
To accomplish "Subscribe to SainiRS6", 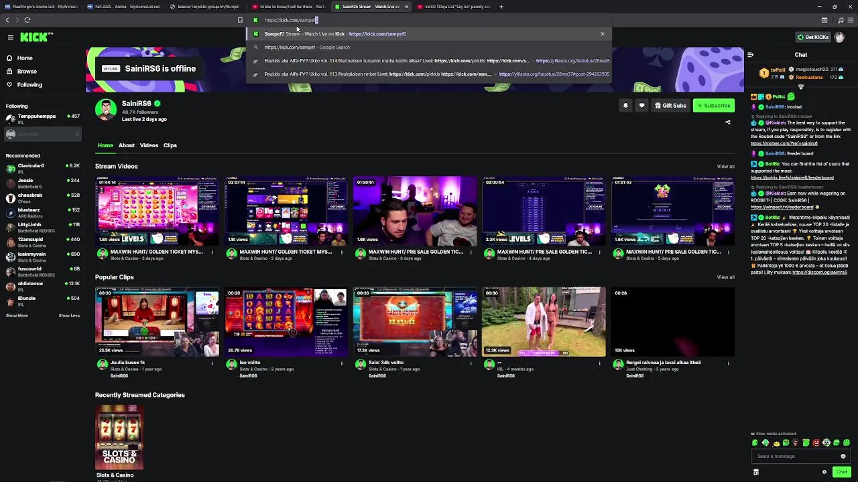I will click(713, 106).
